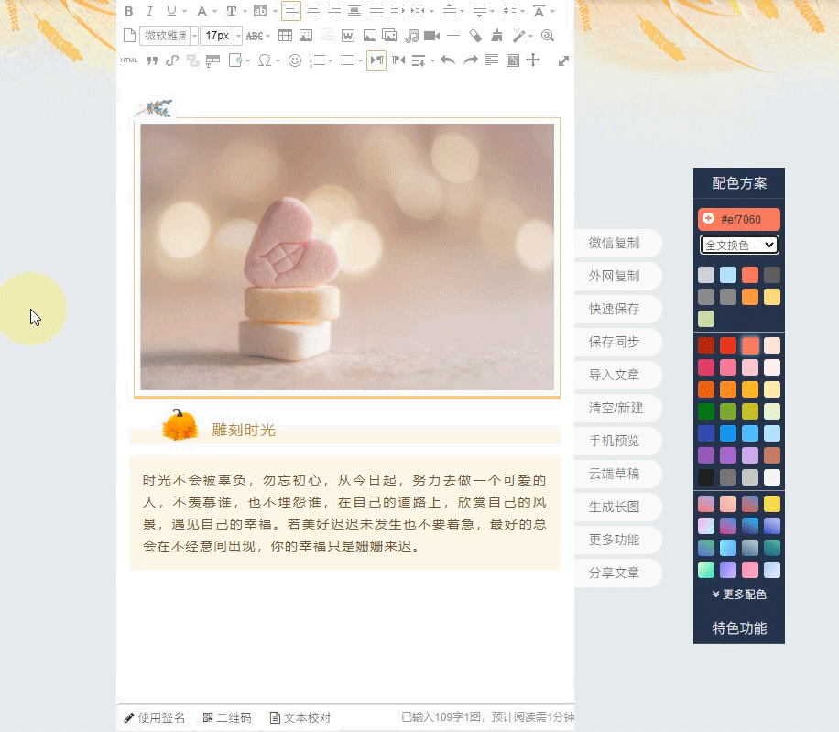The width and height of the screenshot is (839, 732).
Task: Open the 全文换色 dropdown
Action: pos(739,245)
